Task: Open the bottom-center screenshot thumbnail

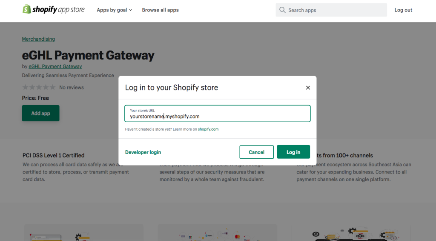Action: (x=218, y=233)
